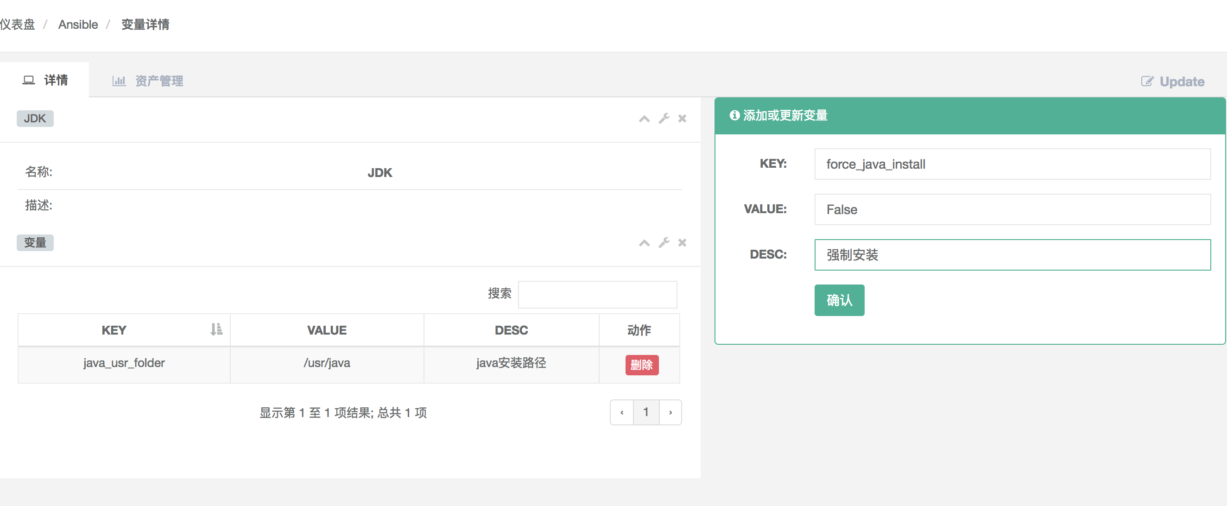Click the monitor icon beside 详情 tab
The width and height of the screenshot is (1227, 506).
point(30,80)
